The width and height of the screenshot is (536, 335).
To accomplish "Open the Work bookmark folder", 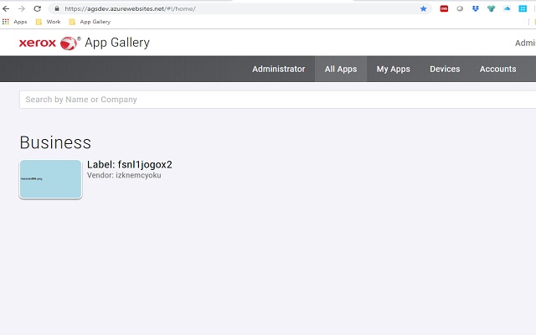I will (49, 22).
